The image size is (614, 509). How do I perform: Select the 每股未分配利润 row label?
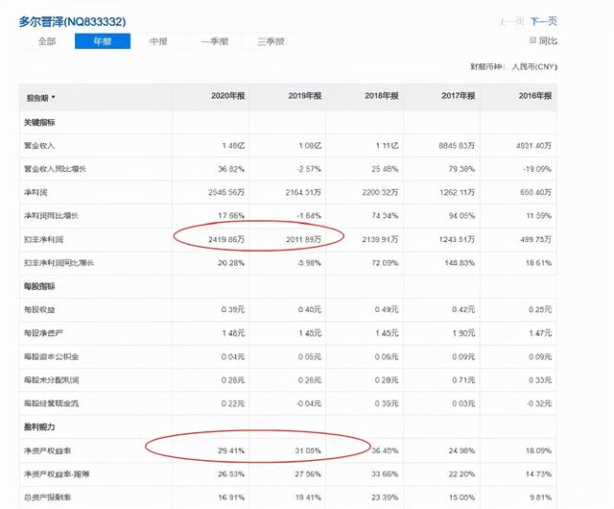[x=51, y=380]
